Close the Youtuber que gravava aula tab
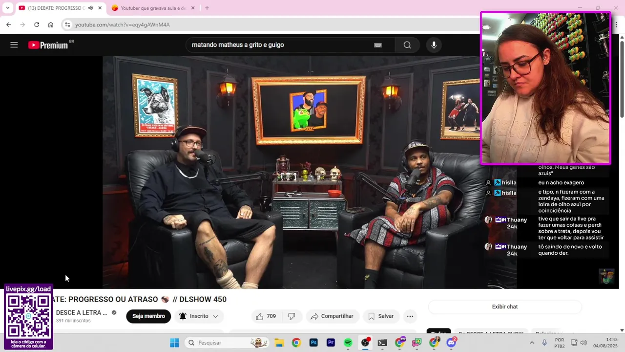This screenshot has width=625, height=352. 193,8
